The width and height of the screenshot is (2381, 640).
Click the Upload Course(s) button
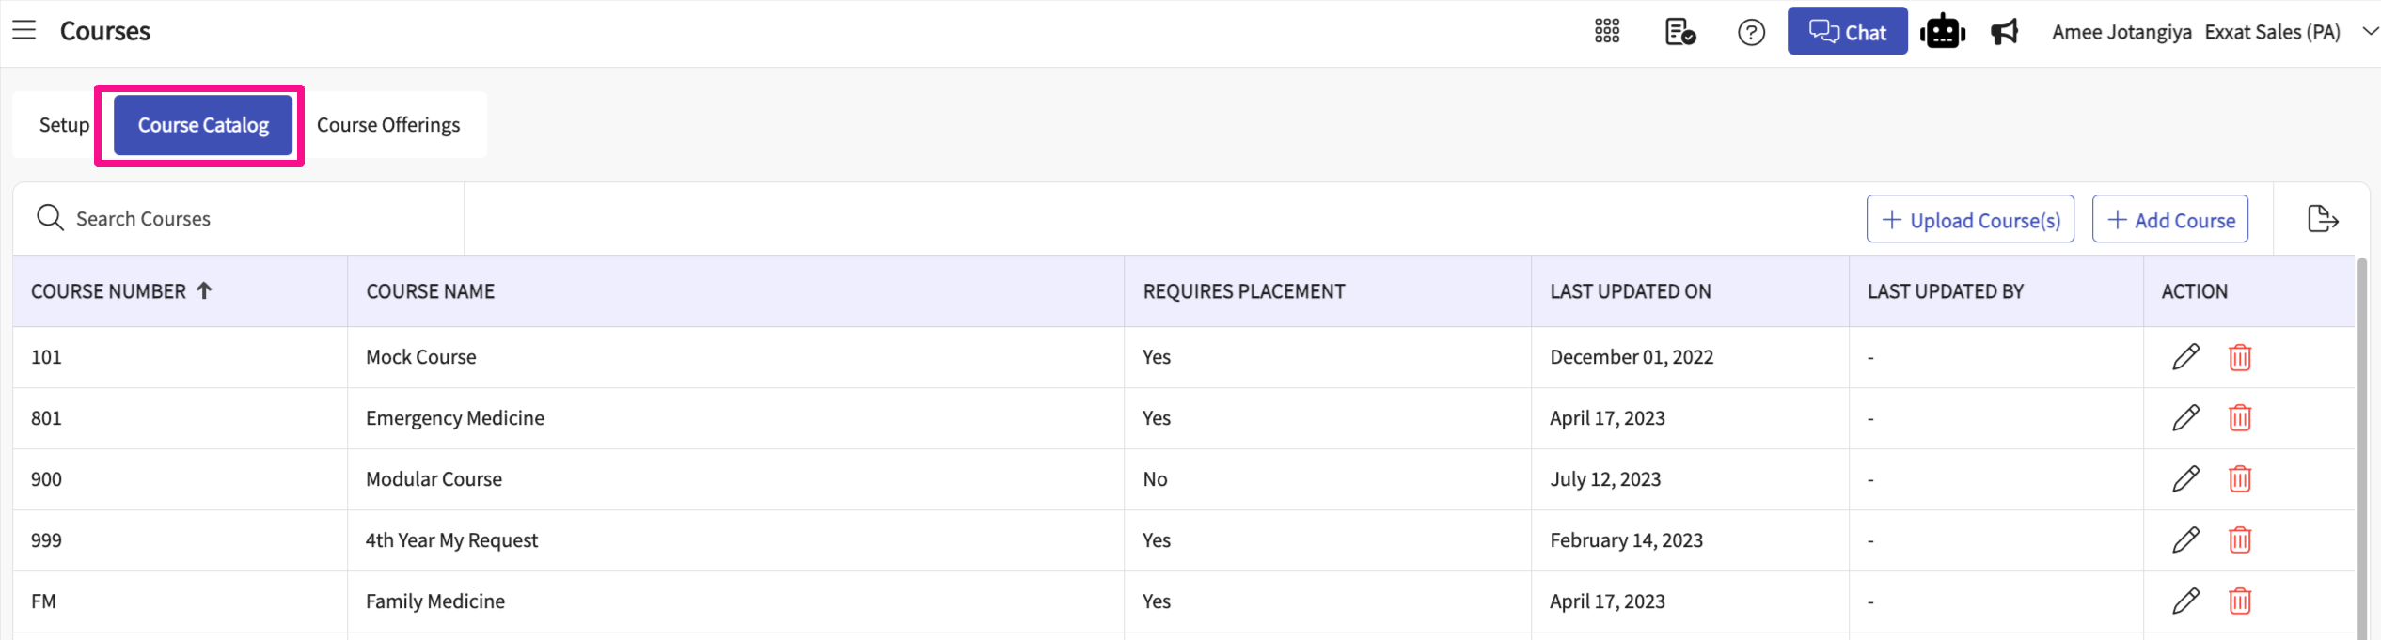1970,220
